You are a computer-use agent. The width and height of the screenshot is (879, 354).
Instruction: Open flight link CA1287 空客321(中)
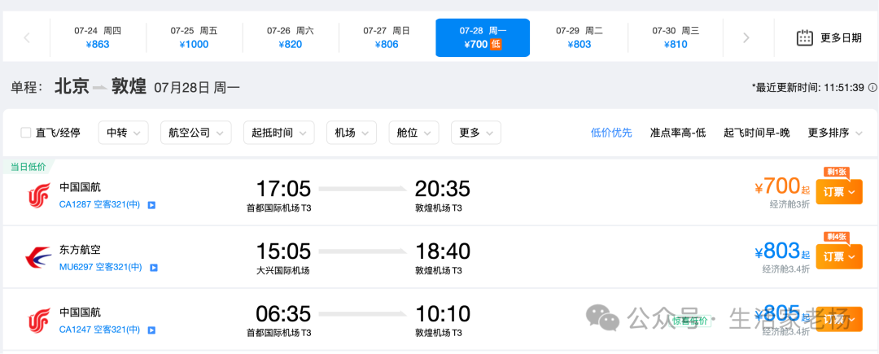[x=100, y=205]
